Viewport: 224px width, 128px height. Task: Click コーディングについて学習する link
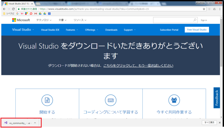coord(111,112)
